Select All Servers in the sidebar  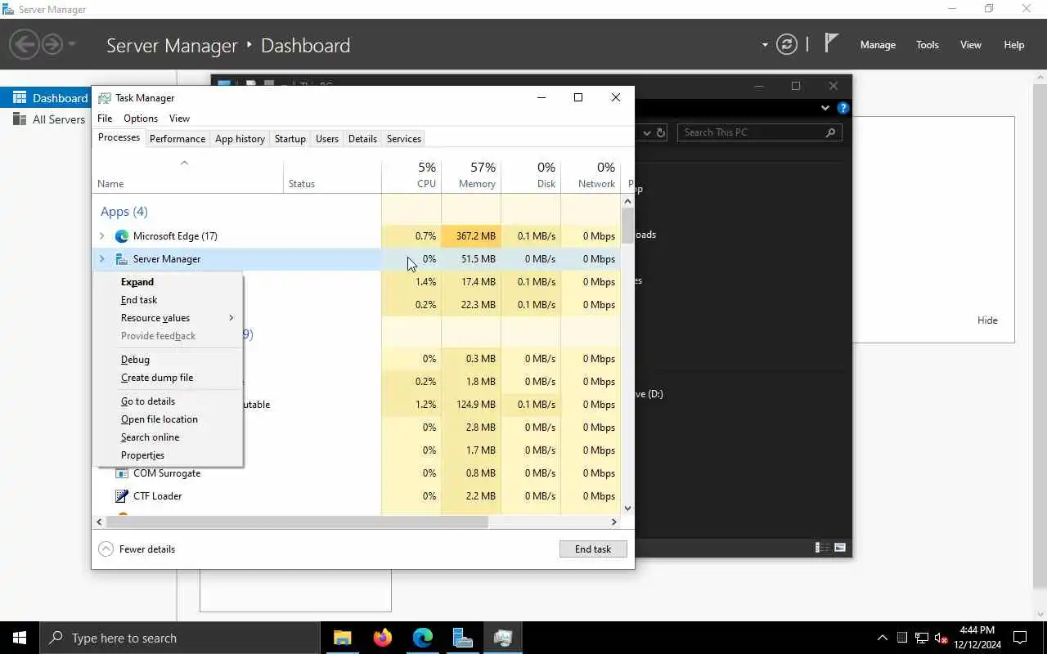49,119
